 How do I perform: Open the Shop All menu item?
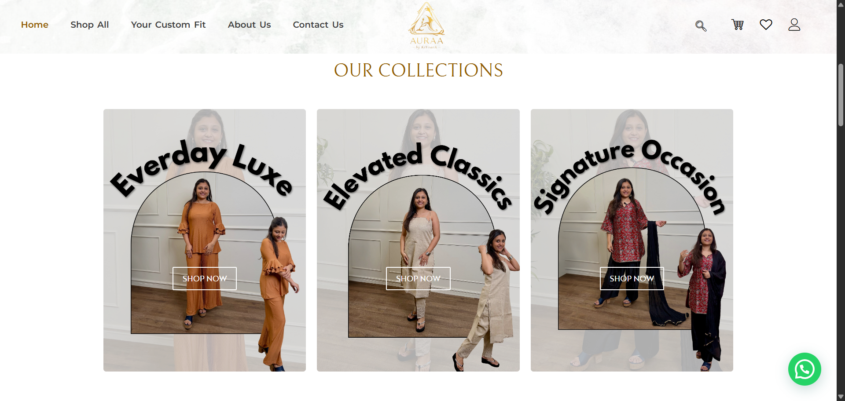(90, 25)
